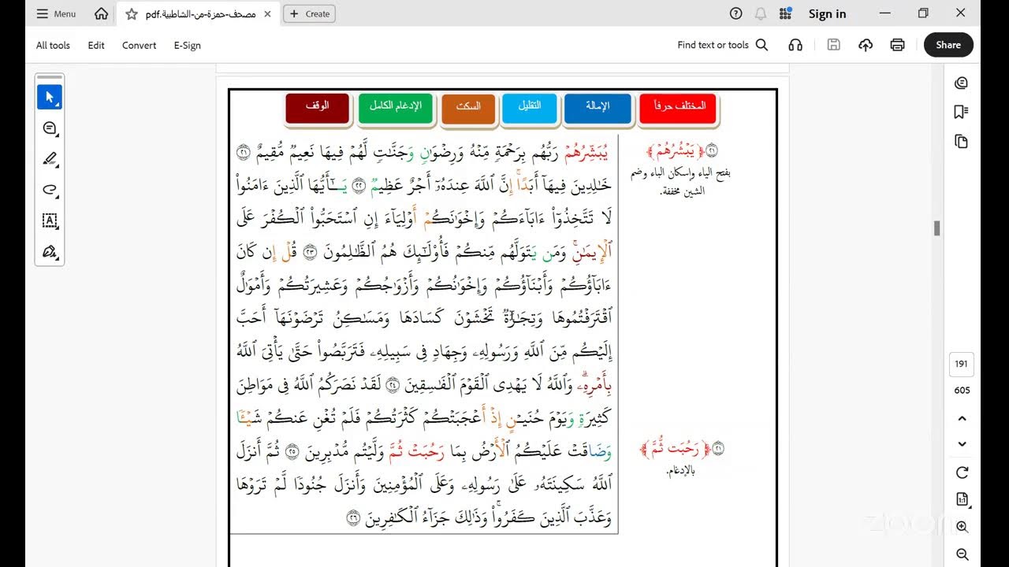
Task: Click the vertical scrollbar thumb
Action: tap(937, 228)
